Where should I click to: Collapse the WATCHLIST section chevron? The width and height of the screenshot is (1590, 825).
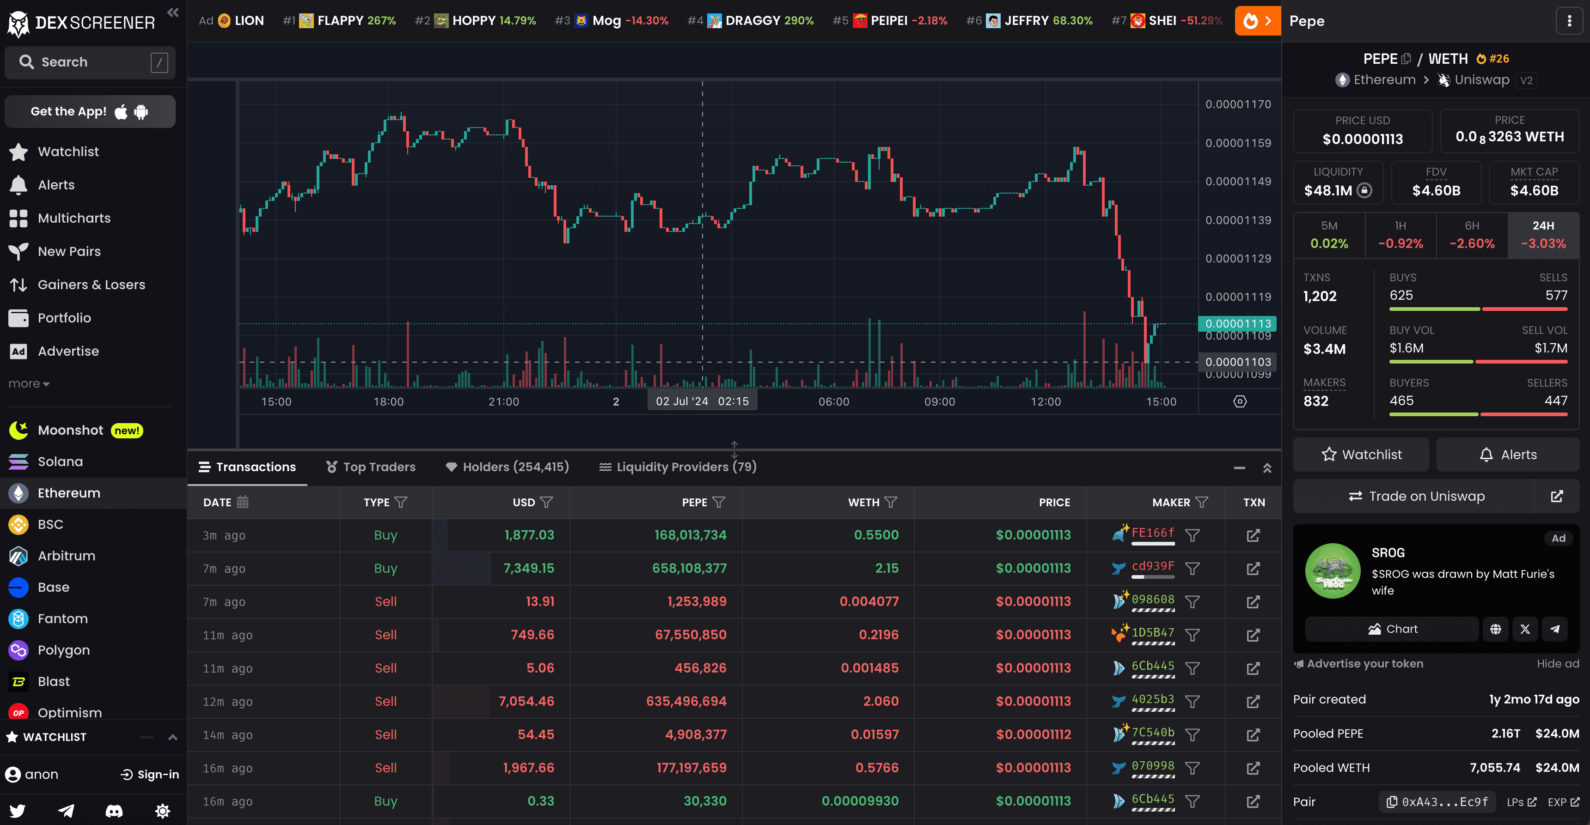(x=173, y=737)
